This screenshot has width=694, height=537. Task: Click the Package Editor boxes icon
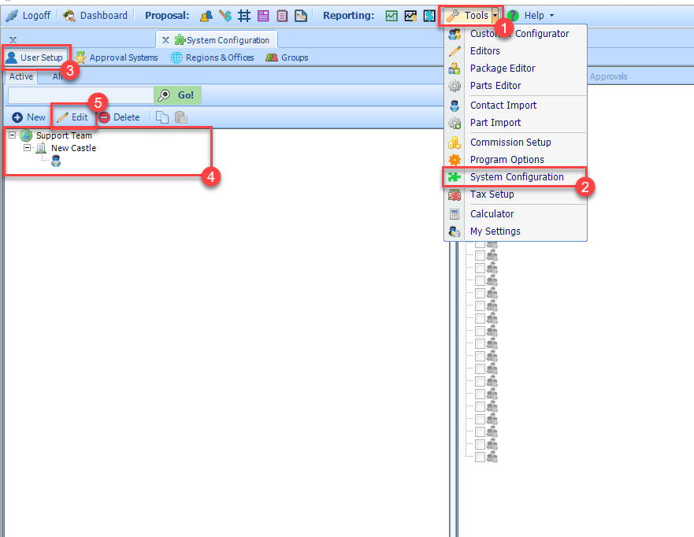455,69
